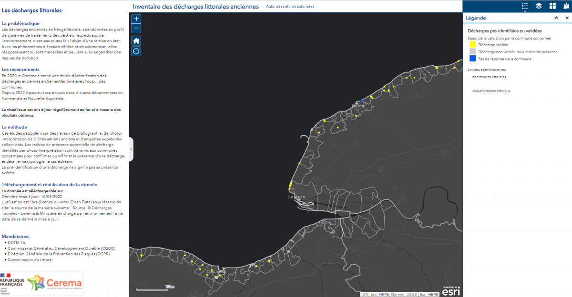This screenshot has width=572, height=297.
Task: Collapse the Légende panel with double chevron
Action: [x=556, y=18]
